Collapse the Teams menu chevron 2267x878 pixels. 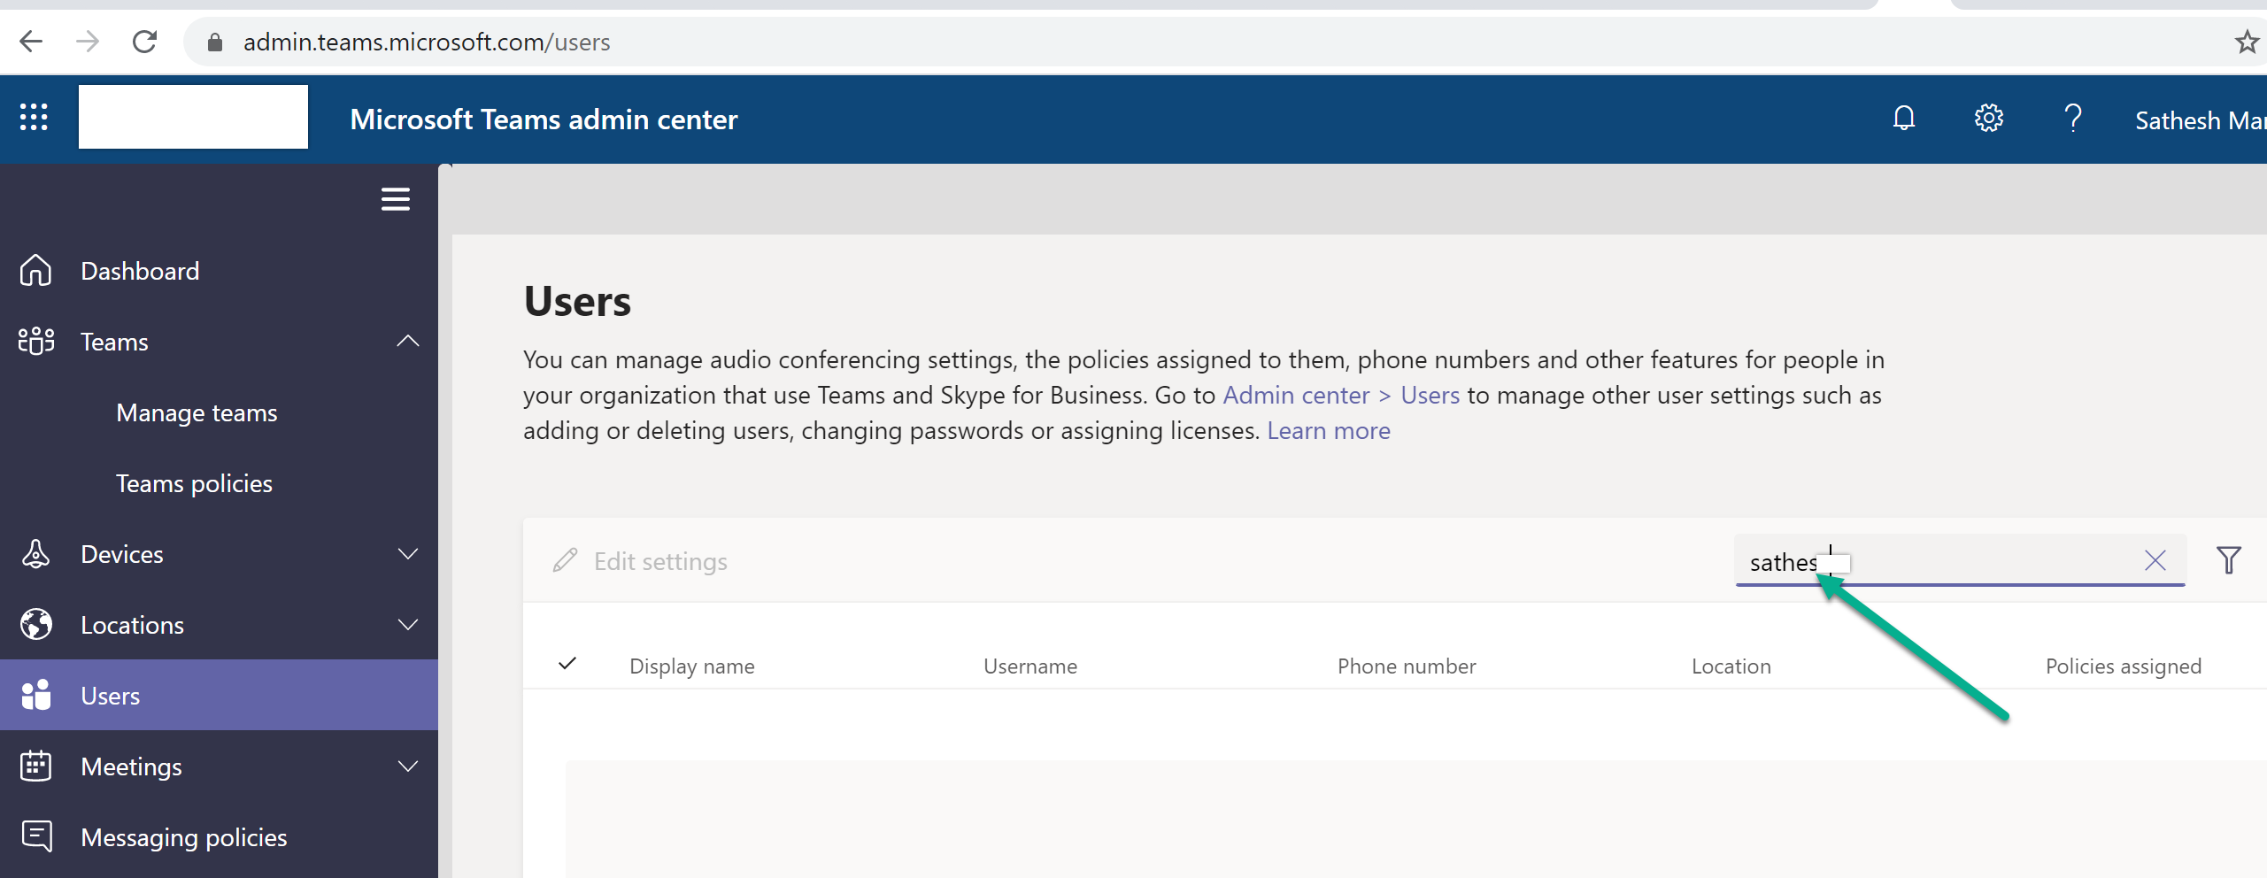tap(408, 341)
